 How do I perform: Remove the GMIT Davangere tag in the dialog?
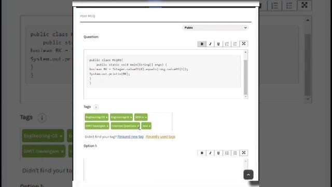point(107,126)
